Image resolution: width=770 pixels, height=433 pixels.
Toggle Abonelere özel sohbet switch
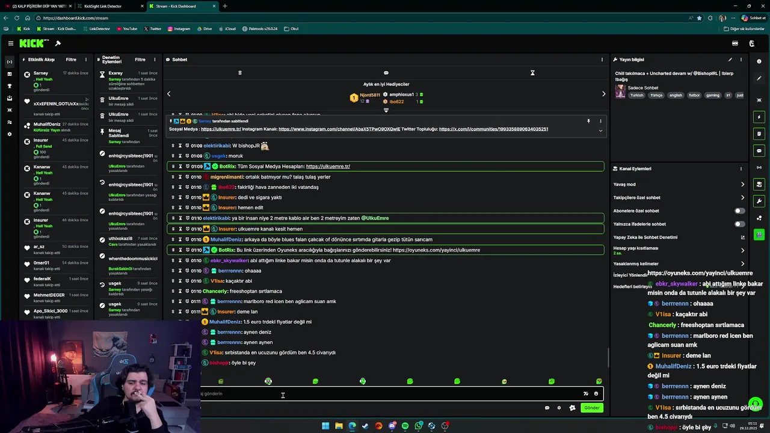point(739,211)
